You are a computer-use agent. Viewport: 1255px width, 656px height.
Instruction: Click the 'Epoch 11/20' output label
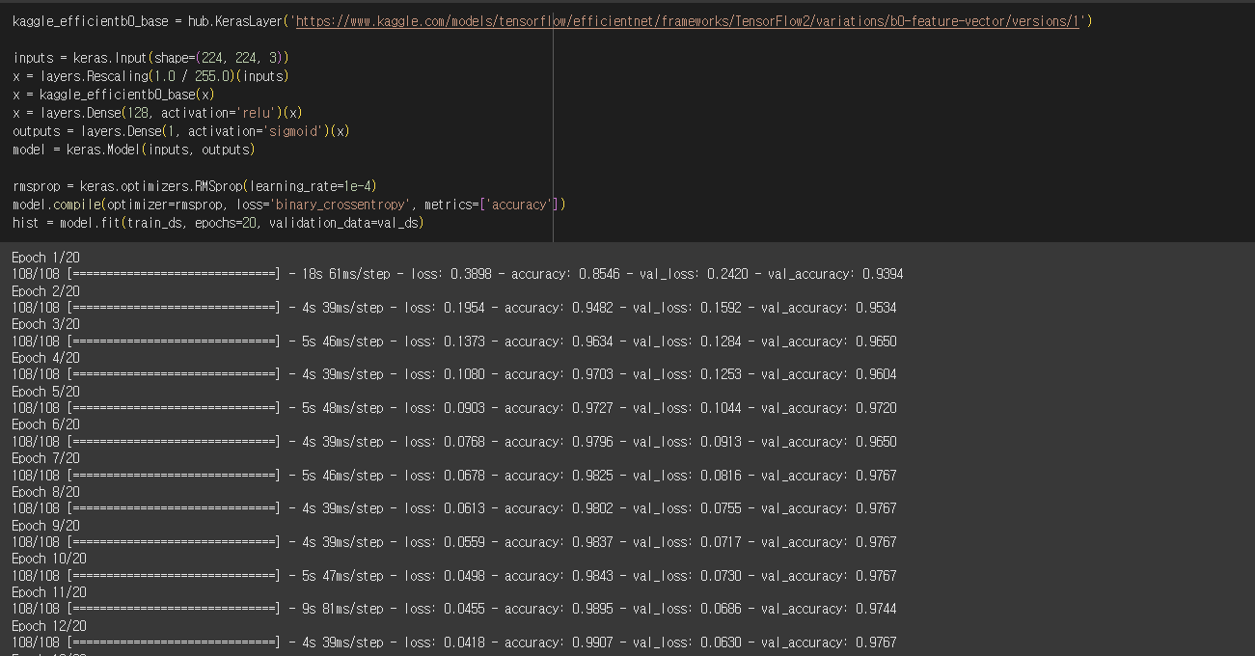click(x=49, y=592)
